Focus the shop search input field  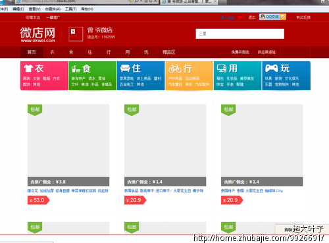240,34
